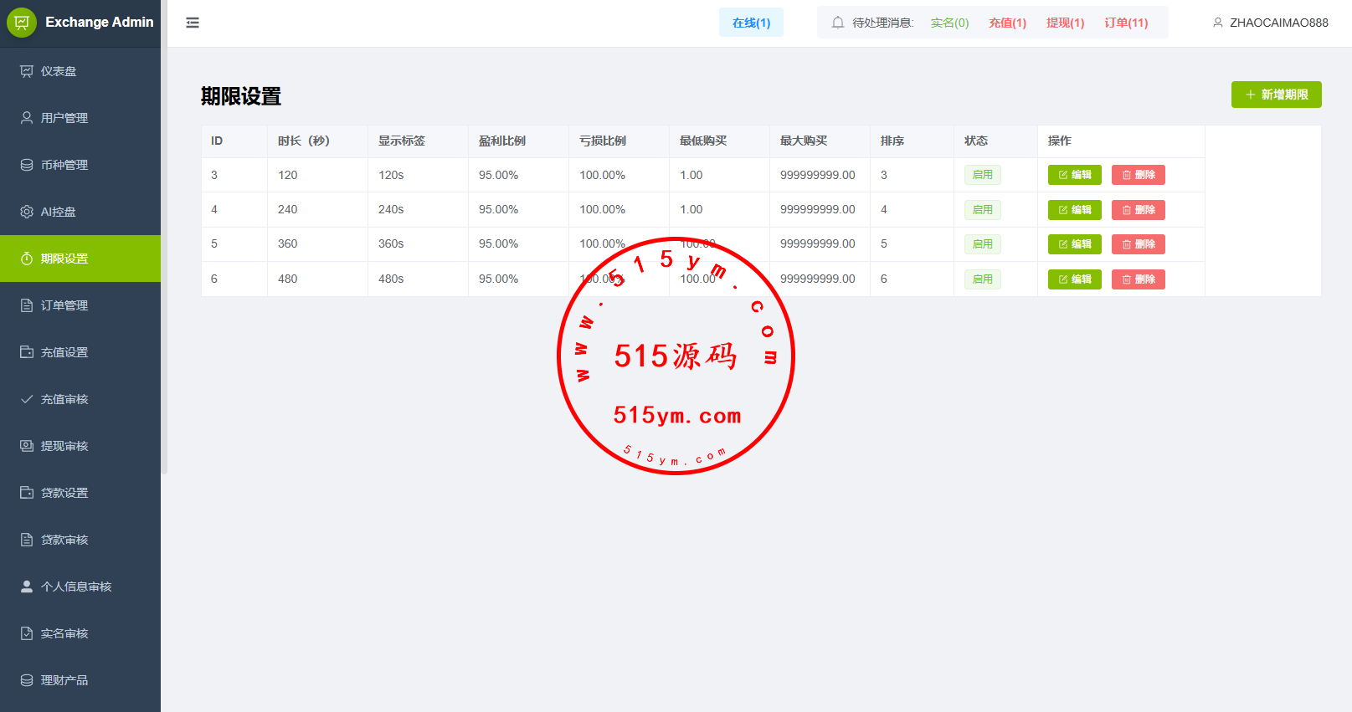This screenshot has height=712, width=1352.
Task: Click the notification bell icon
Action: point(837,23)
